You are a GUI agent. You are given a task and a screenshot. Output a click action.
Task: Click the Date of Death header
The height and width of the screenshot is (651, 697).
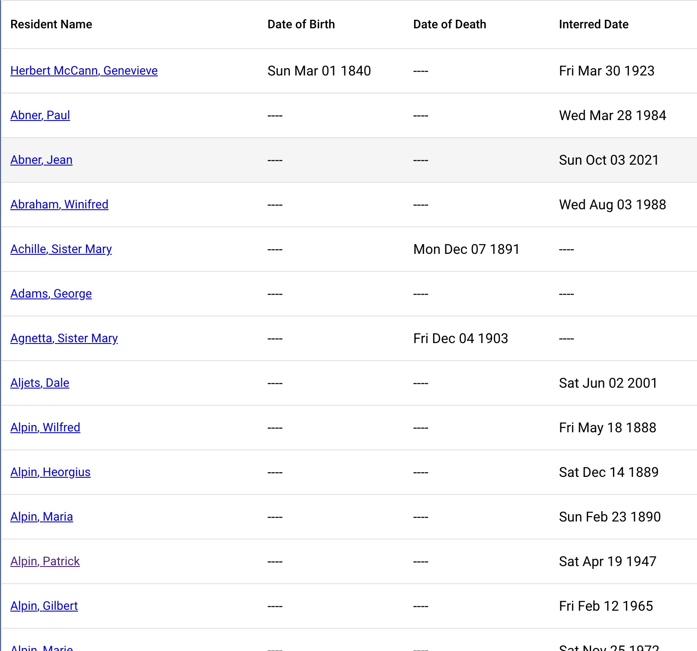coord(450,24)
